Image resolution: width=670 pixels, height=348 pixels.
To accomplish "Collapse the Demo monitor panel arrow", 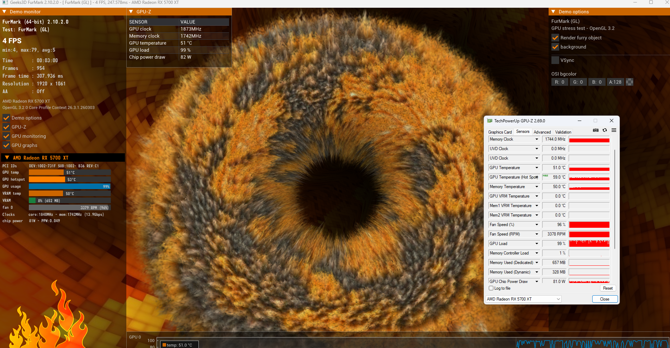I will [5, 12].
